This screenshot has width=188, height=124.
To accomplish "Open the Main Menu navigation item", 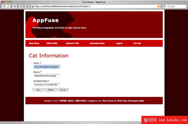I will 34,43.
